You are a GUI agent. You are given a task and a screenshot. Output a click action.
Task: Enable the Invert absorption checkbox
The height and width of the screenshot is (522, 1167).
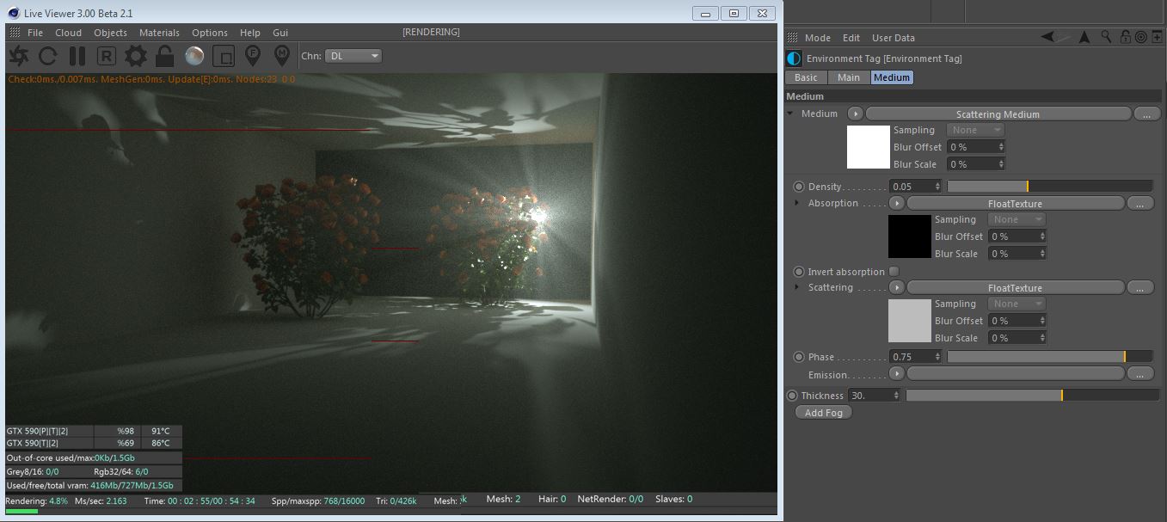pos(894,272)
